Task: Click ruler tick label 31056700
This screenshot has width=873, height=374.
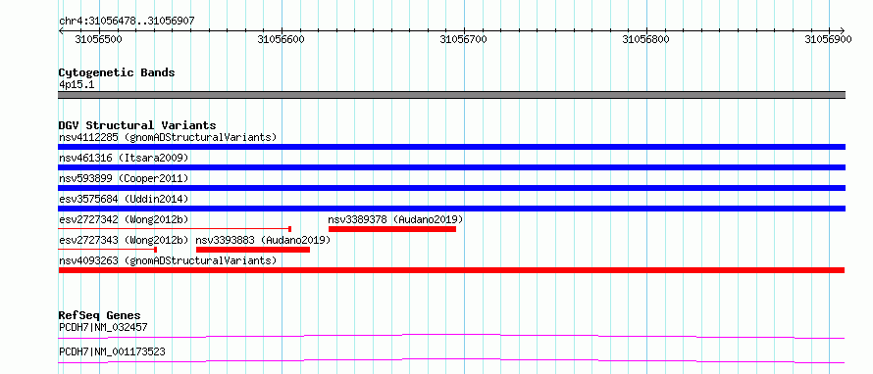Action: click(463, 39)
